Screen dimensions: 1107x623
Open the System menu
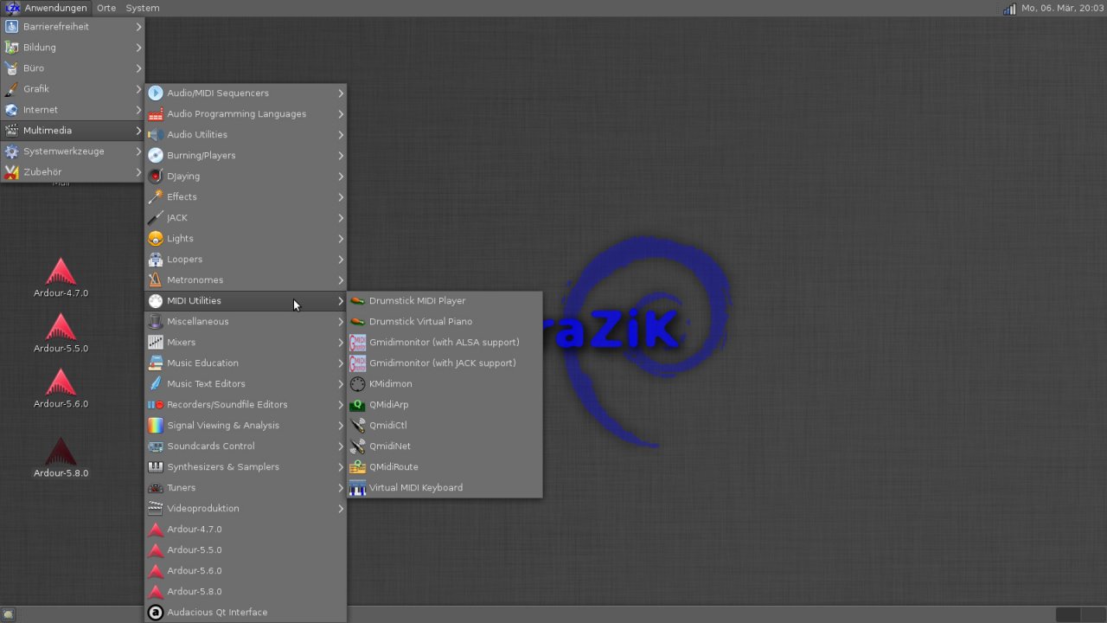(x=143, y=8)
